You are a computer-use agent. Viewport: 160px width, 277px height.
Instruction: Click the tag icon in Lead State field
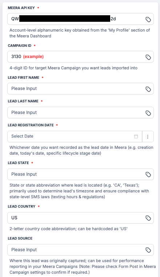coord(148,175)
